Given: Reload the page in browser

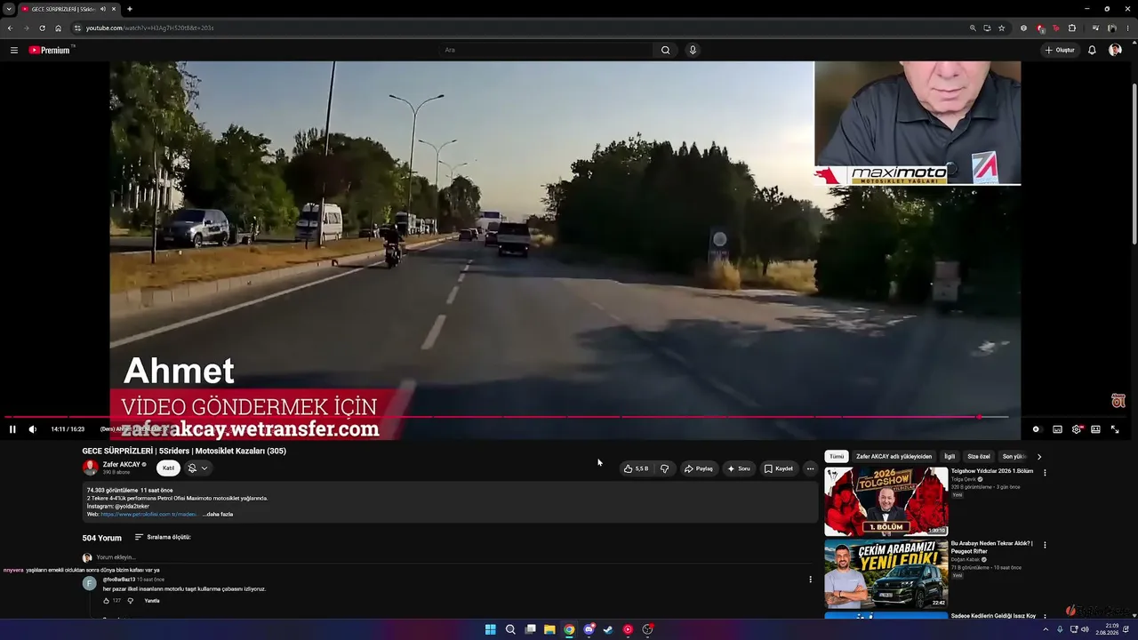Looking at the screenshot, I should pyautogui.click(x=42, y=28).
